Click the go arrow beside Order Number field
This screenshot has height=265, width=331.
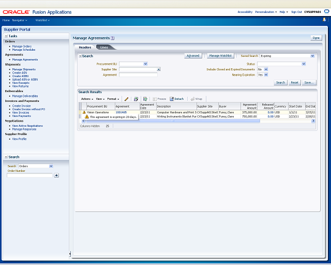(56, 175)
